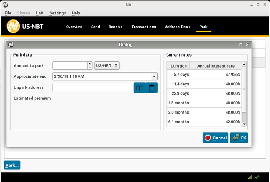Click the 47.926% rate cell

[x=216, y=74]
